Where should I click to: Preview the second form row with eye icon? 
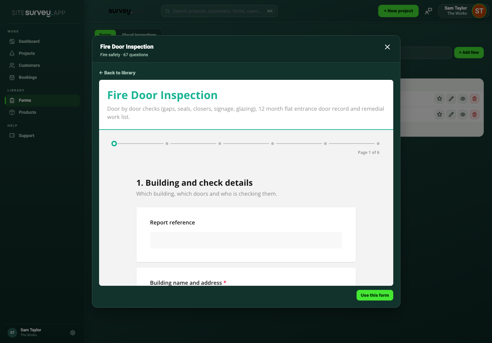click(463, 114)
